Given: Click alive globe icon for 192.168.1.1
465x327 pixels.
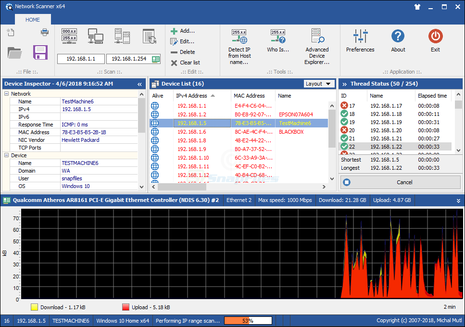Looking at the screenshot, I should click(x=155, y=106).
